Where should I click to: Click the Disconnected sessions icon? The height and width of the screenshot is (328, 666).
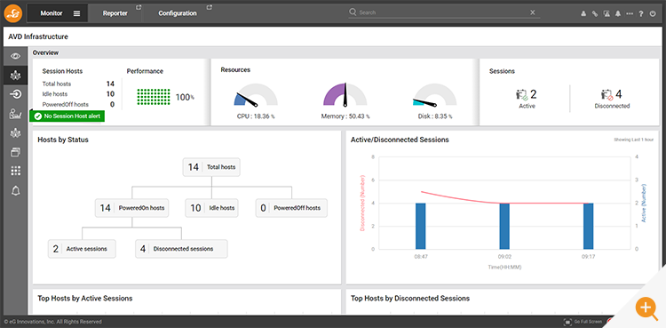point(607,94)
